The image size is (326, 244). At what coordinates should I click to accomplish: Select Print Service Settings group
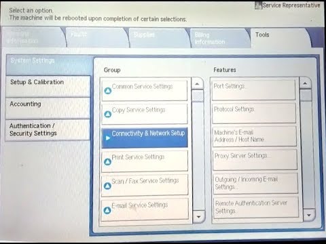tap(145, 161)
